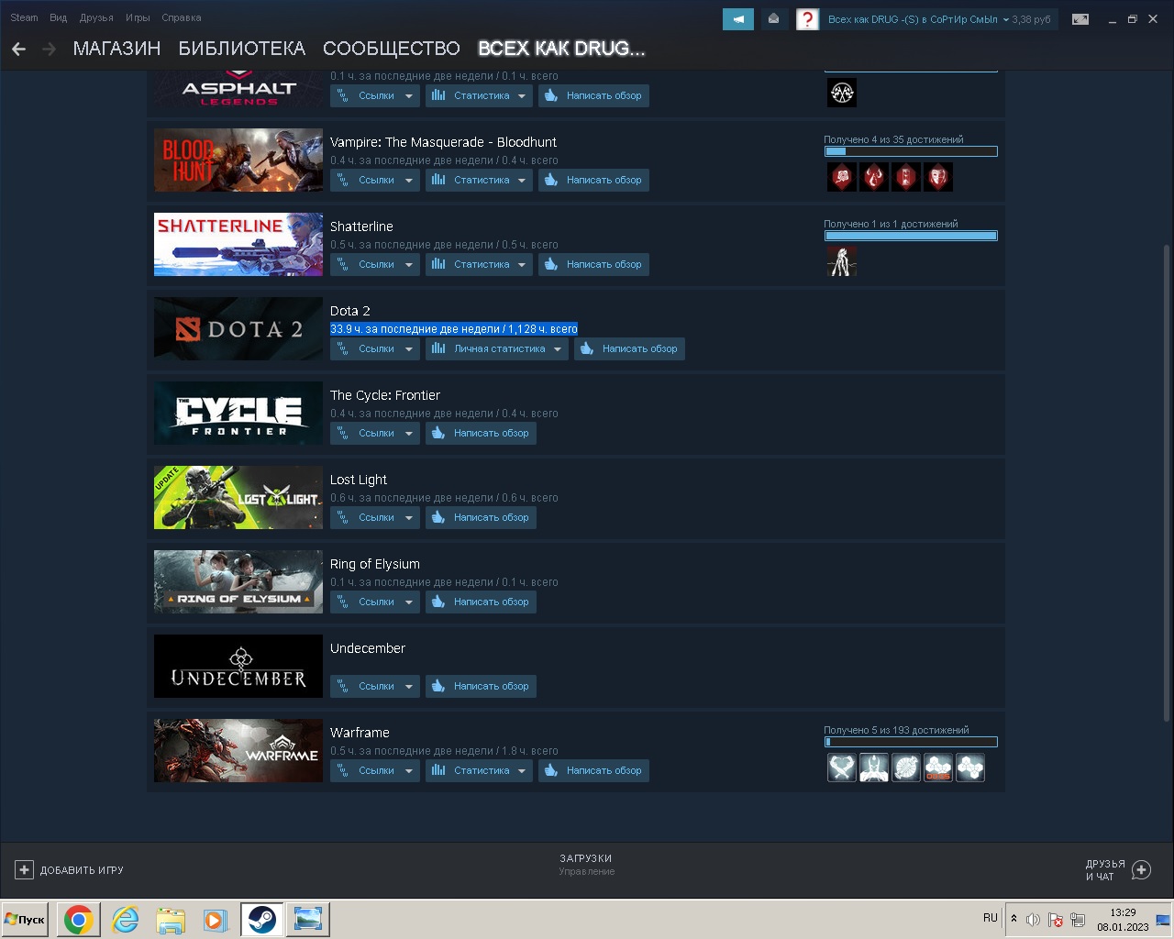The height and width of the screenshot is (939, 1174).
Task: Click third Warframe achievement icon
Action: click(x=906, y=768)
